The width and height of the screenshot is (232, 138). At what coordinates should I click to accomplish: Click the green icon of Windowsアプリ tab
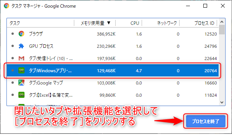click(x=21, y=70)
